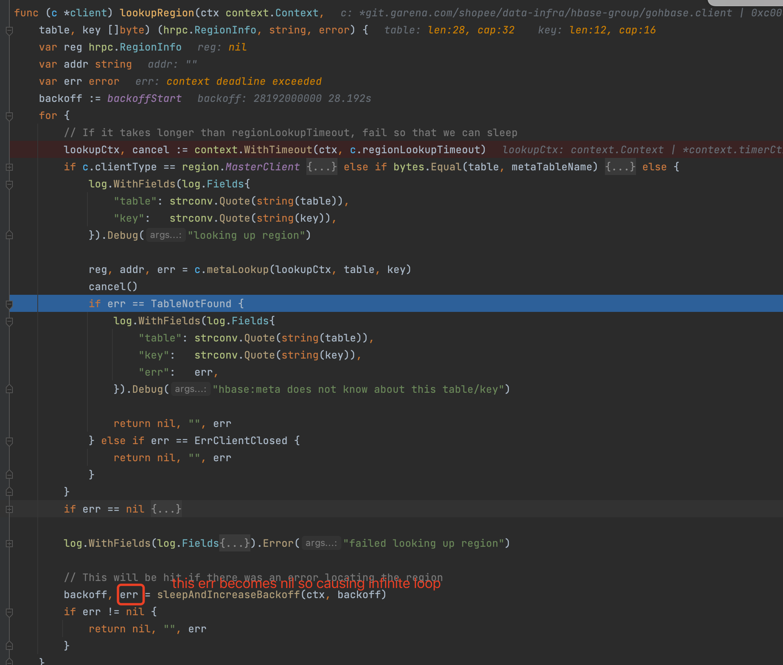Collapse the TableNotFound if-block fold marker
The image size is (783, 665).
coord(10,304)
